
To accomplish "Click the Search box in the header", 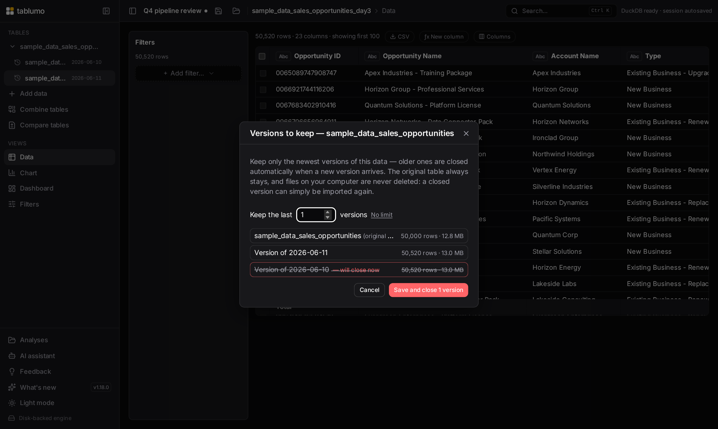I will pyautogui.click(x=561, y=11).
